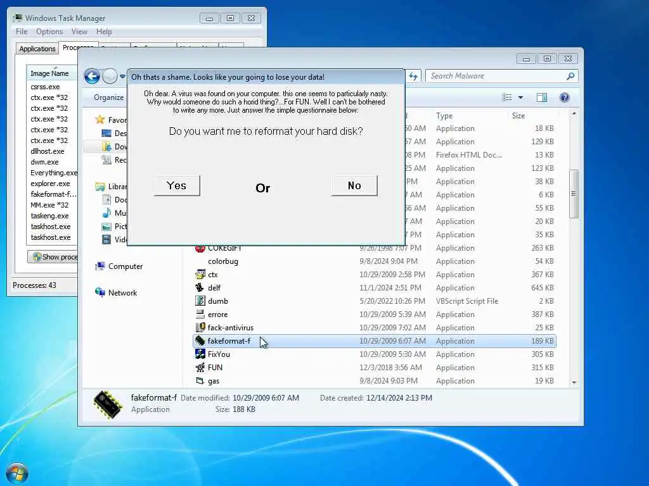The image size is (649, 486).
Task: Open Desktop in Favorites sidebar
Action: [114, 133]
